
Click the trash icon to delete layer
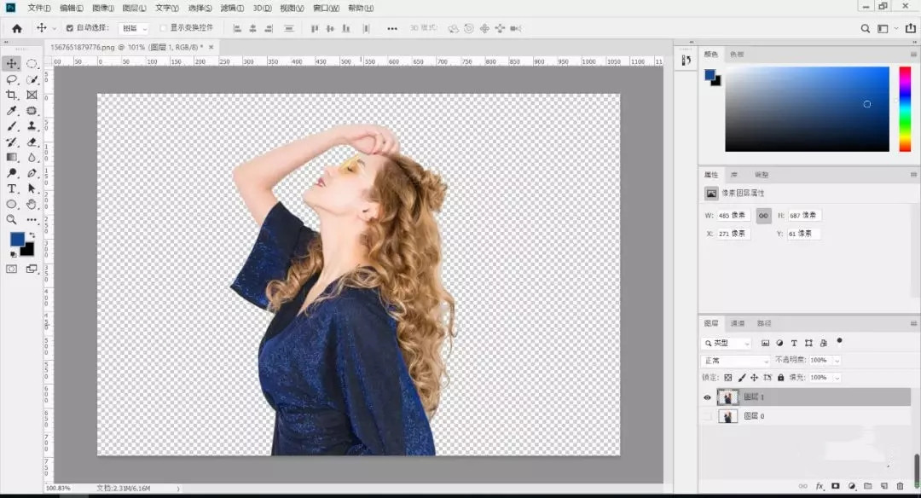tap(900, 486)
